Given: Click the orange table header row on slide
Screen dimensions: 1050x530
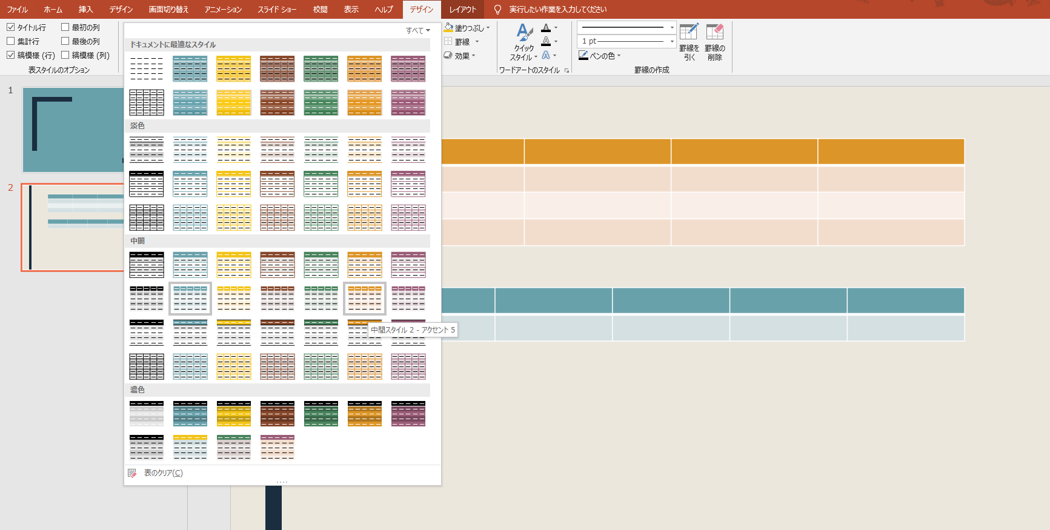Looking at the screenshot, I should pyautogui.click(x=703, y=151).
